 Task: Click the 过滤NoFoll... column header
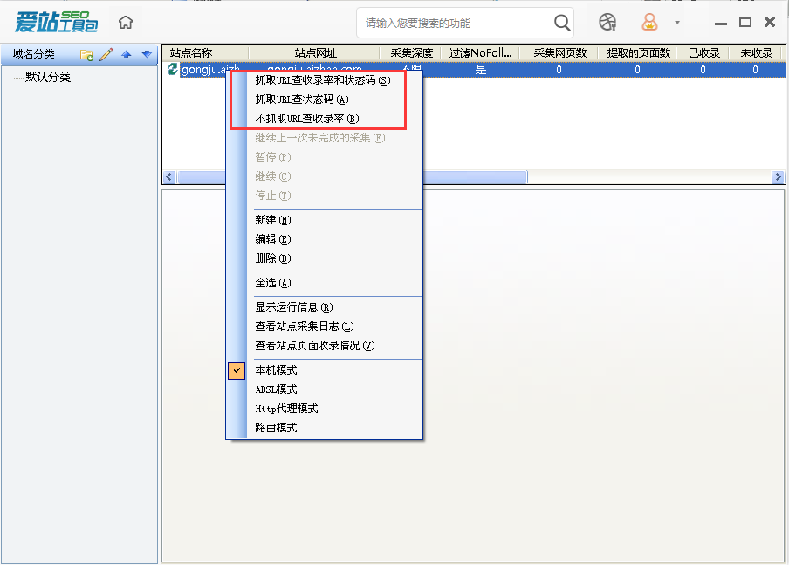[x=481, y=53]
